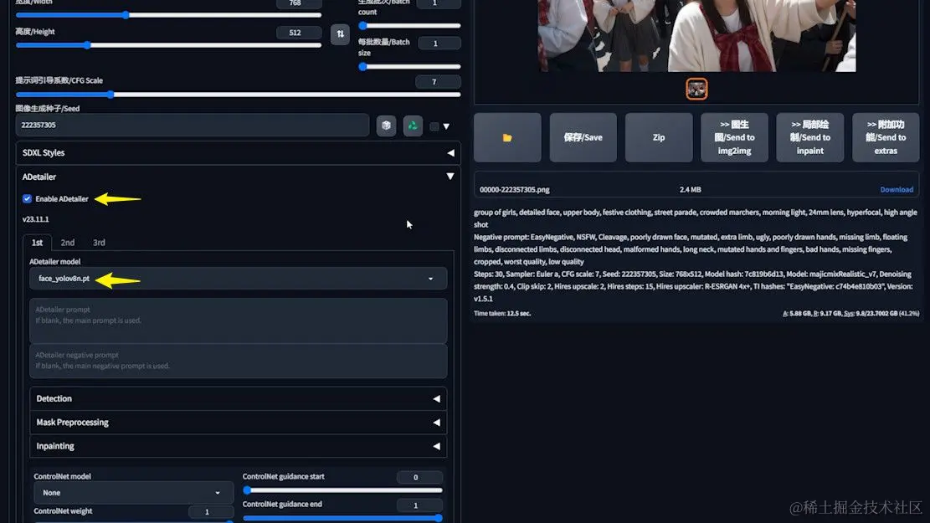Click the 2.4 MB file size

pos(690,190)
